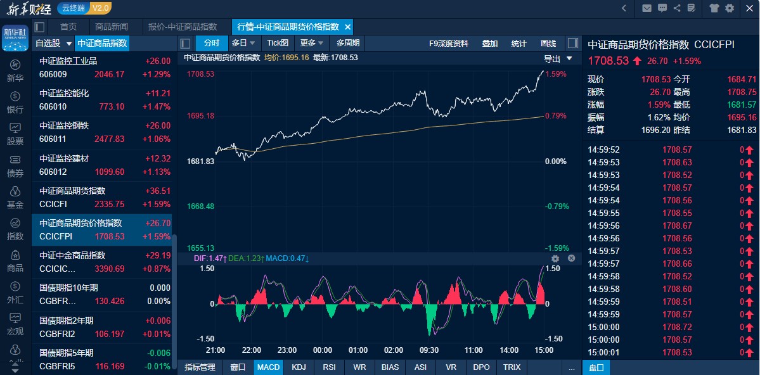This screenshot has height=375, width=760.
Task: Click the 叠加 overlay button
Action: coord(489,44)
